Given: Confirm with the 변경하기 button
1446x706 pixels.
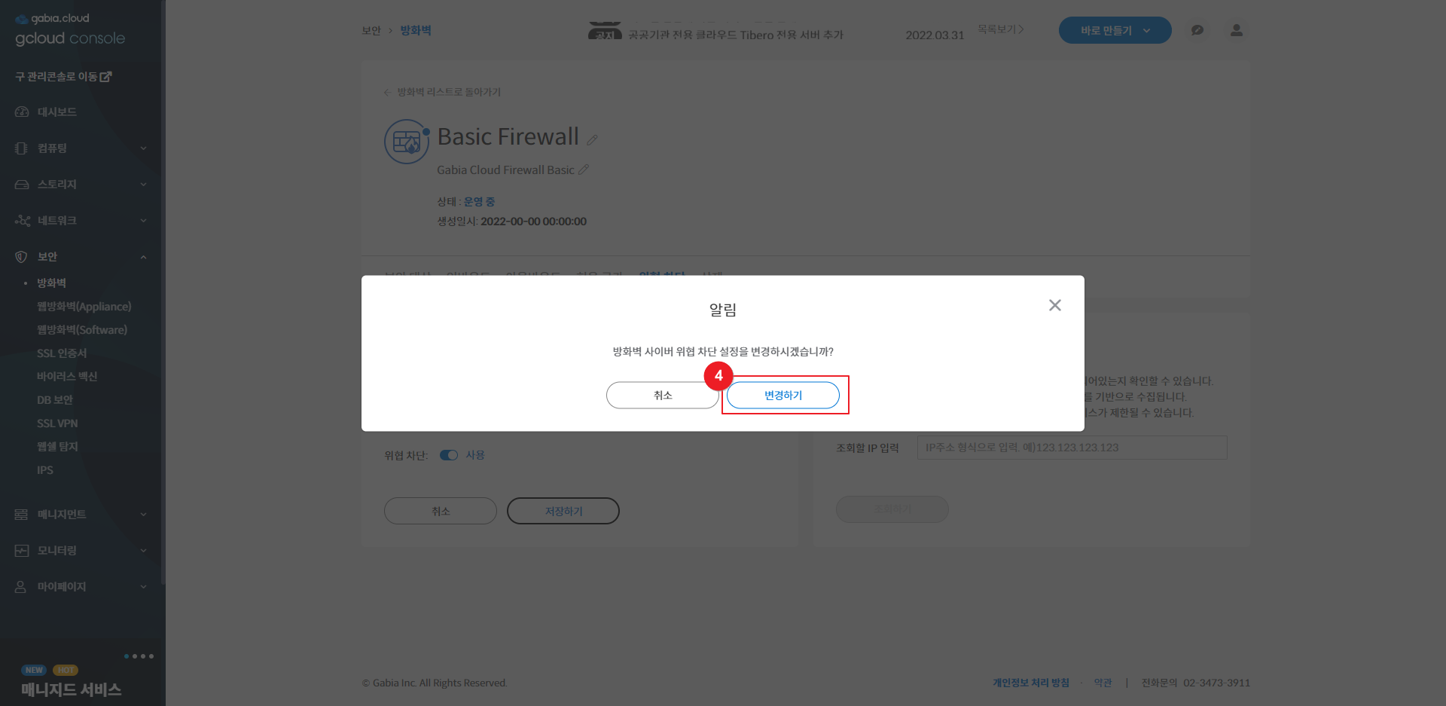Looking at the screenshot, I should pyautogui.click(x=783, y=395).
